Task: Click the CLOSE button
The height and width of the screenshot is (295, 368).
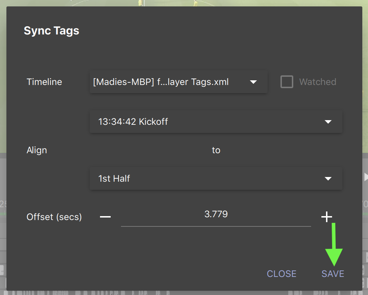Action: click(x=282, y=274)
